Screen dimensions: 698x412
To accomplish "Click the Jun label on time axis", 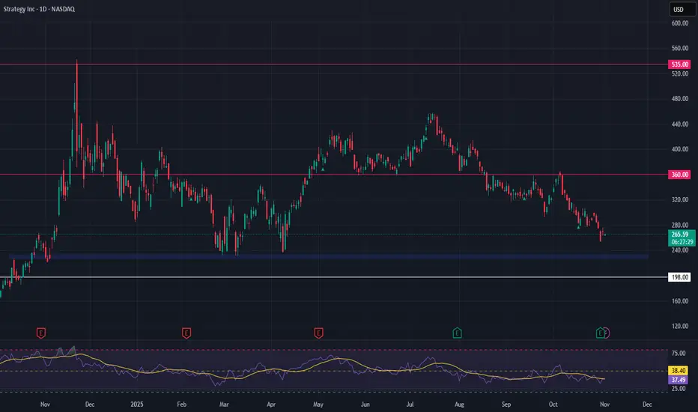I will tap(365, 405).
